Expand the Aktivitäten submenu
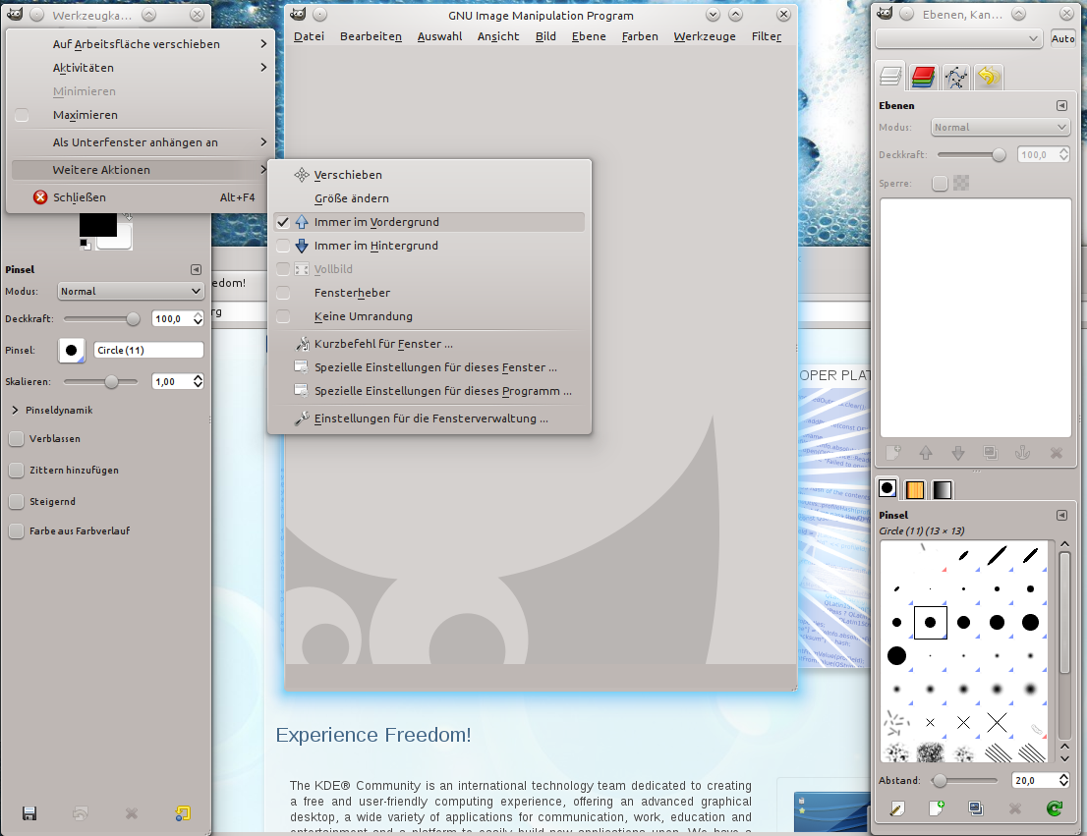This screenshot has height=836, width=1087. click(x=140, y=67)
